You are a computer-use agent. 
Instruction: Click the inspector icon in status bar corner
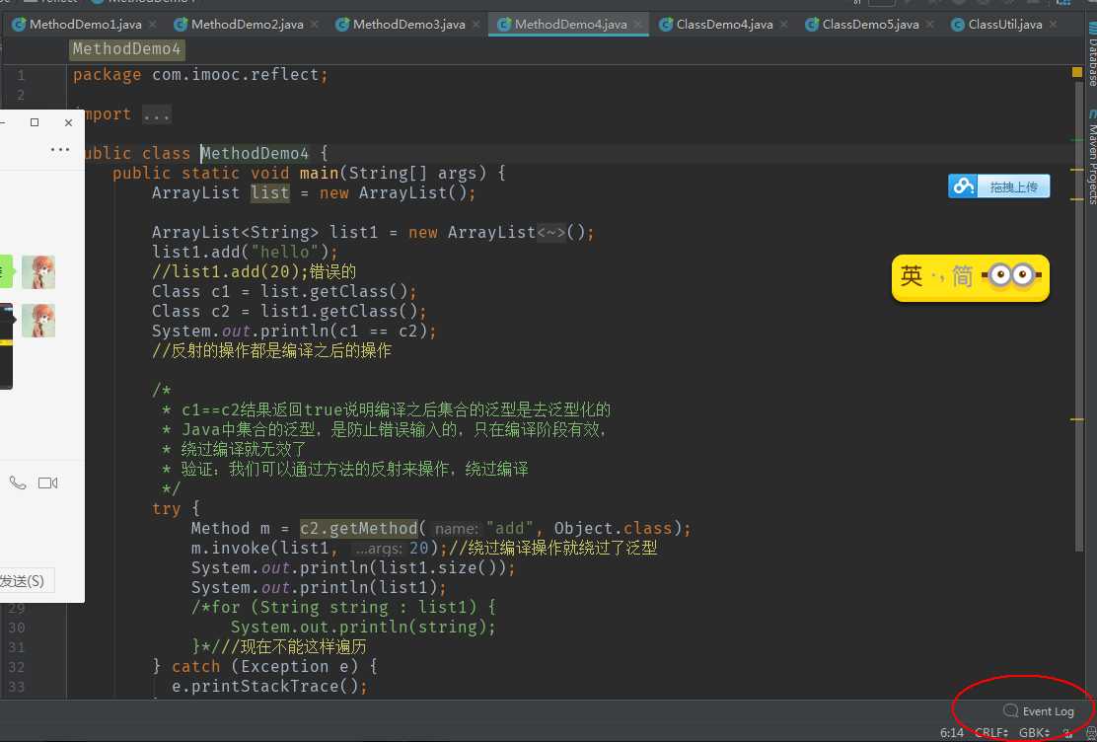point(1090,733)
